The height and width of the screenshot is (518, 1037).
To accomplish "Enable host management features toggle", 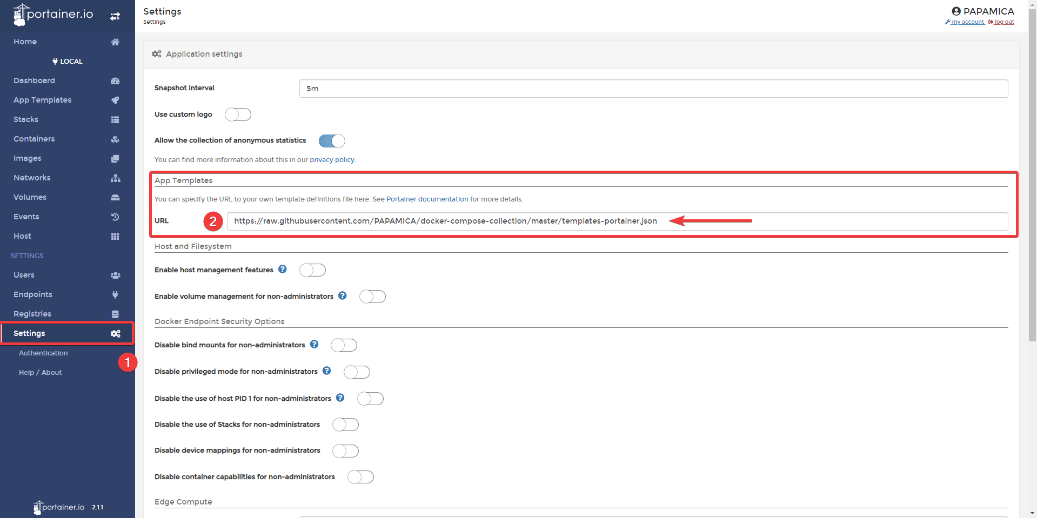I will 312,270.
